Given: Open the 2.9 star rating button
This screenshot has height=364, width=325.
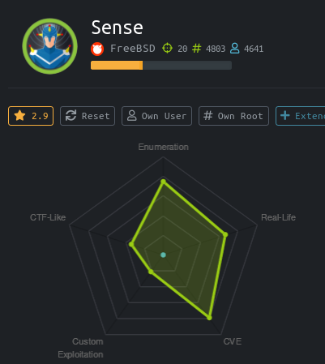Looking at the screenshot, I should click(31, 116).
